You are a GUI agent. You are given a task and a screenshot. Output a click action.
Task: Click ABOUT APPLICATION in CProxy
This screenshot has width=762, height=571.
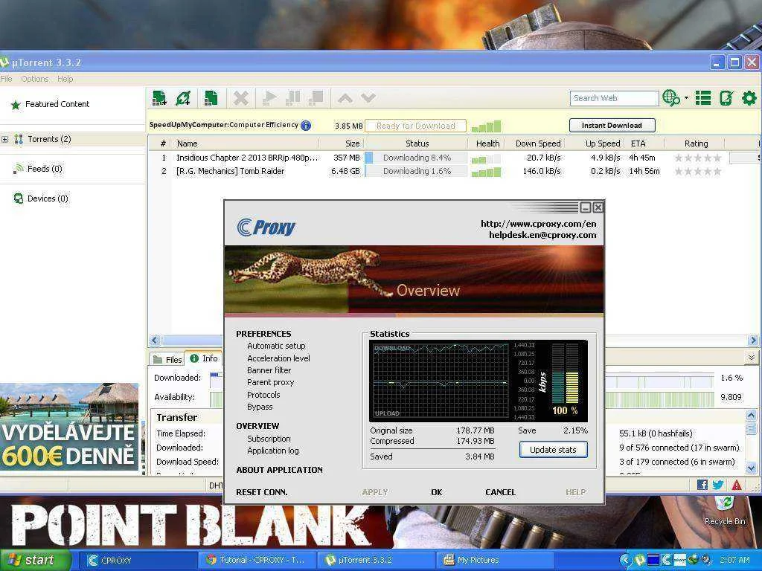coord(280,470)
